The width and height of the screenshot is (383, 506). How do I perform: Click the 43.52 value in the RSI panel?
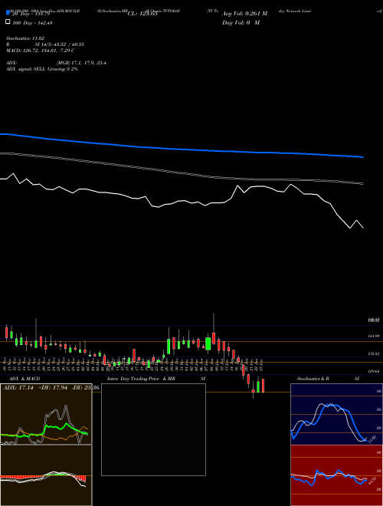click(372, 481)
